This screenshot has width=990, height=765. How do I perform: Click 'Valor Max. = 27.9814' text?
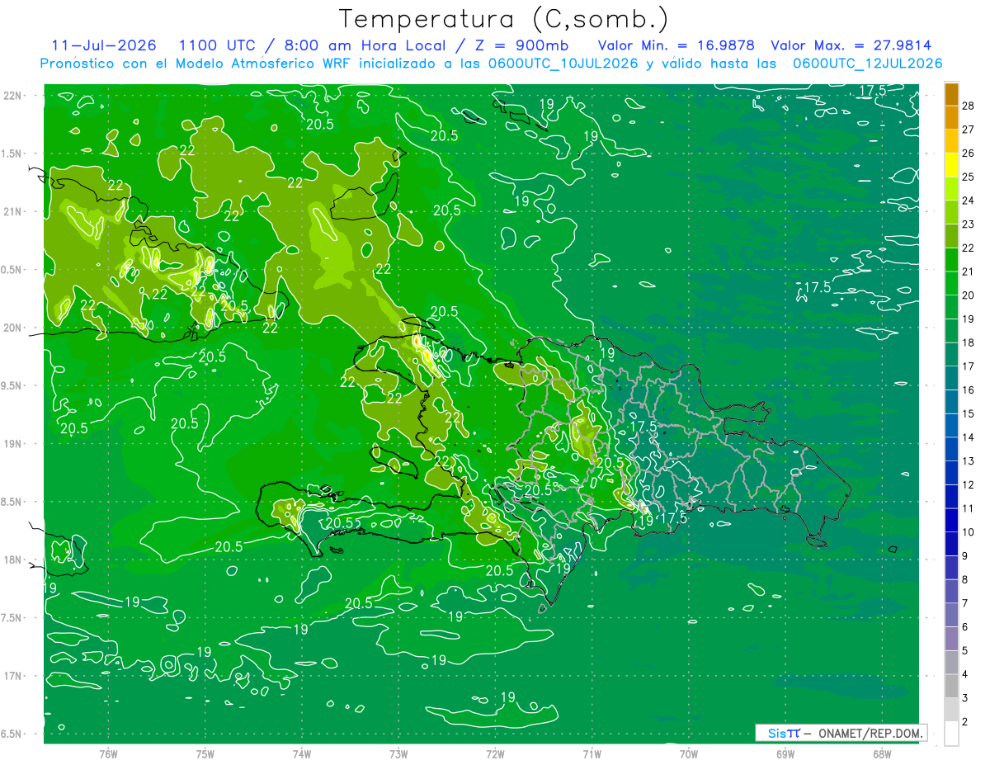click(851, 45)
